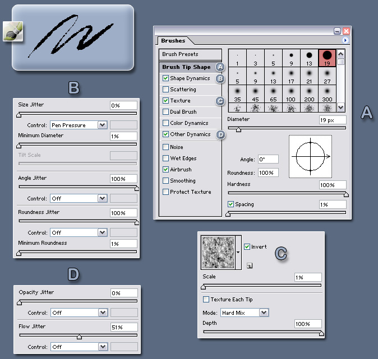Select Brush Tip Shape in the list
The height and width of the screenshot is (359, 378).
point(186,67)
